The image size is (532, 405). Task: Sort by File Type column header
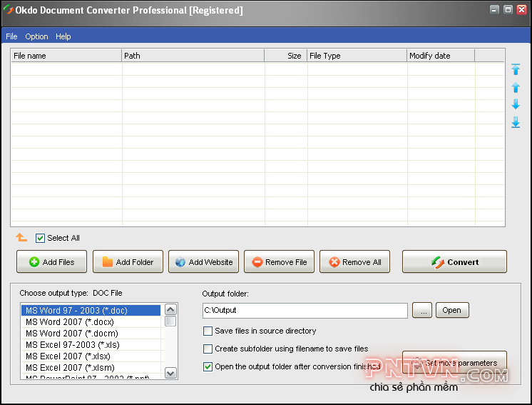point(357,56)
